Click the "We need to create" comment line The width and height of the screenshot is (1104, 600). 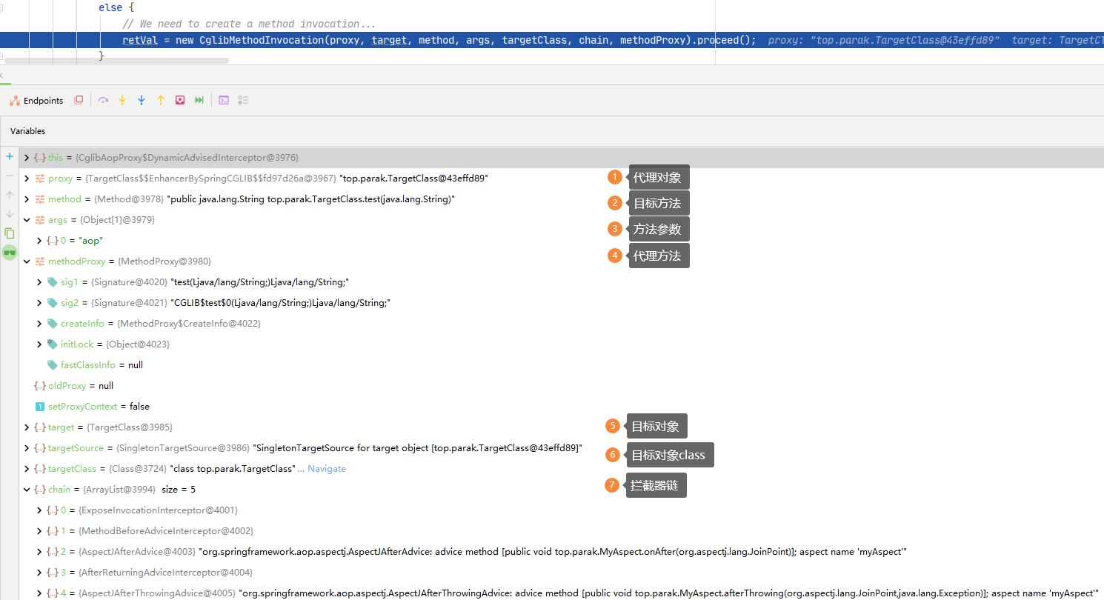[249, 24]
